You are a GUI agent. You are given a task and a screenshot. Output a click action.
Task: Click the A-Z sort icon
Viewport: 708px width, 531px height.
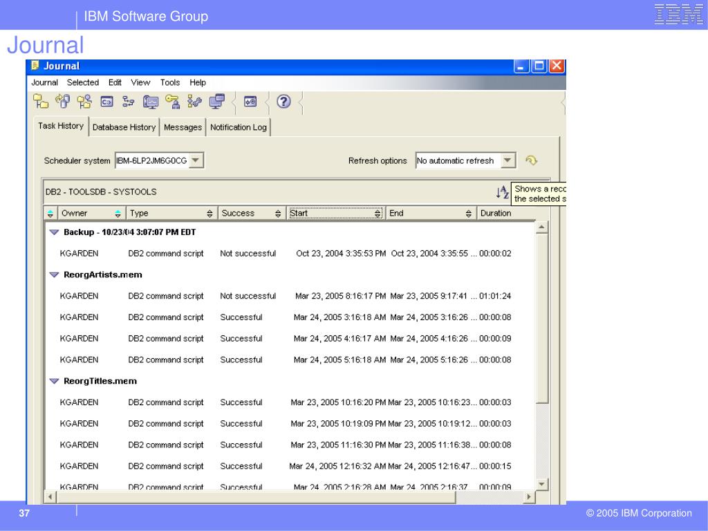pyautogui.click(x=502, y=192)
